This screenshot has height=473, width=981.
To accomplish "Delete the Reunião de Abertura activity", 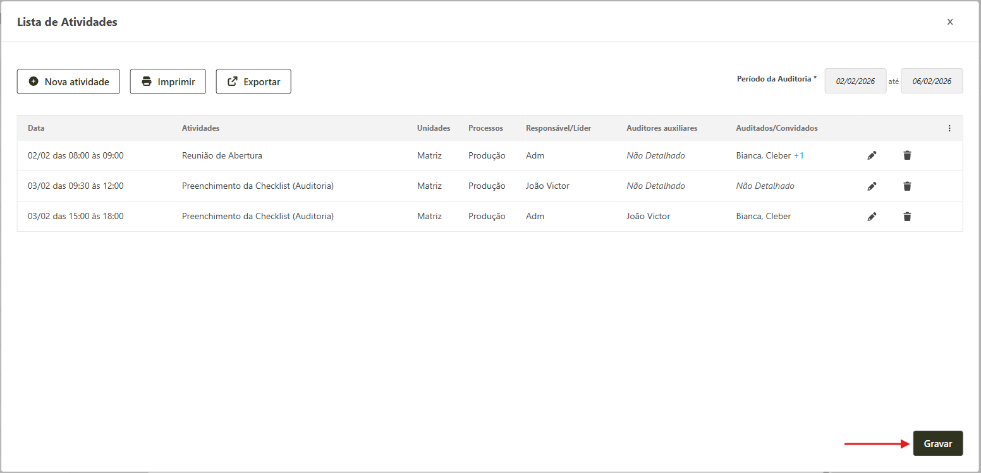I will point(907,155).
